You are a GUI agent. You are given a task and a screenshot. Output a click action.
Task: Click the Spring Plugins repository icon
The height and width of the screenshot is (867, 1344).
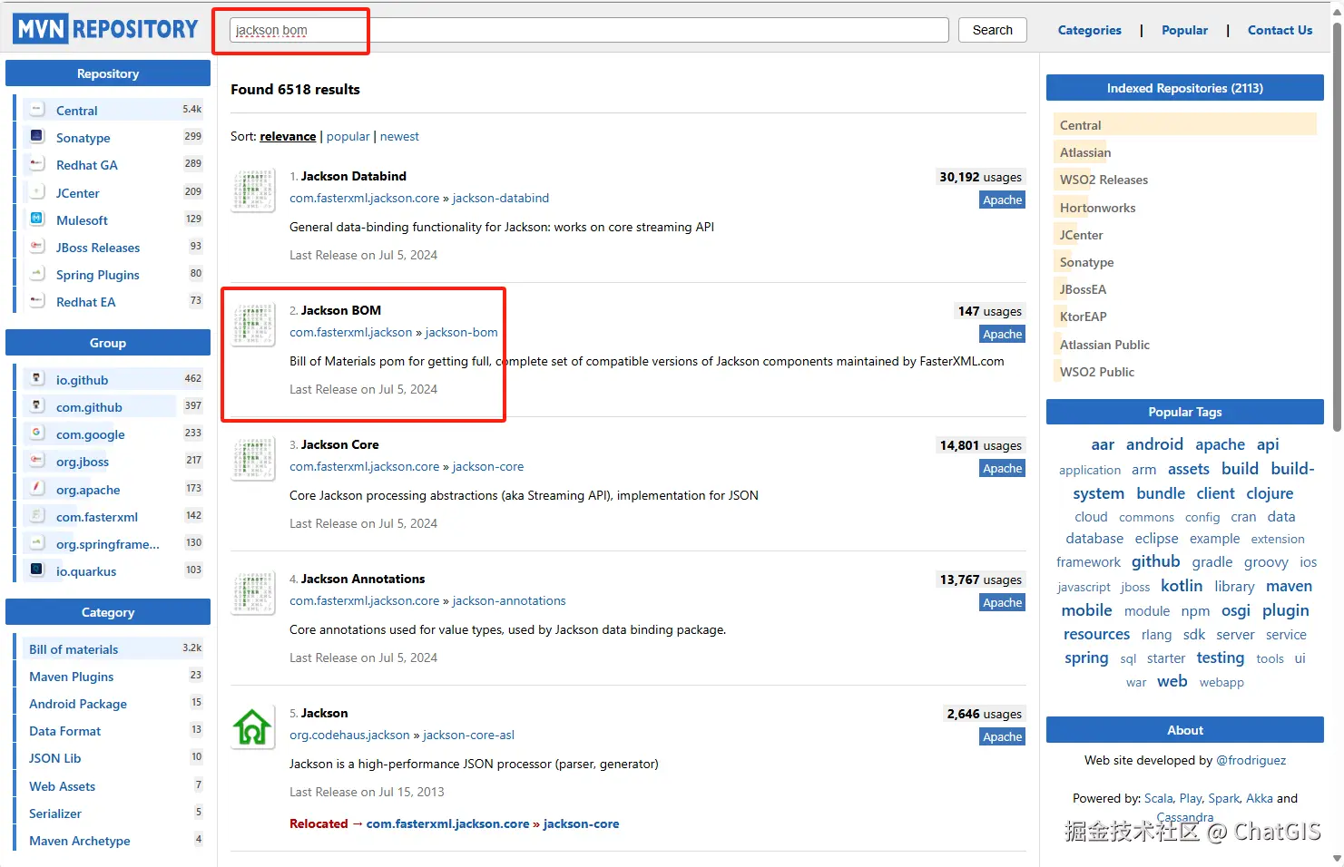37,274
